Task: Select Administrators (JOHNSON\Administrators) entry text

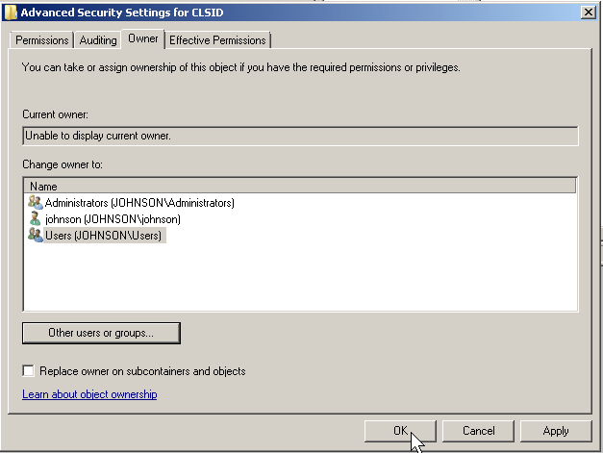Action: [139, 203]
